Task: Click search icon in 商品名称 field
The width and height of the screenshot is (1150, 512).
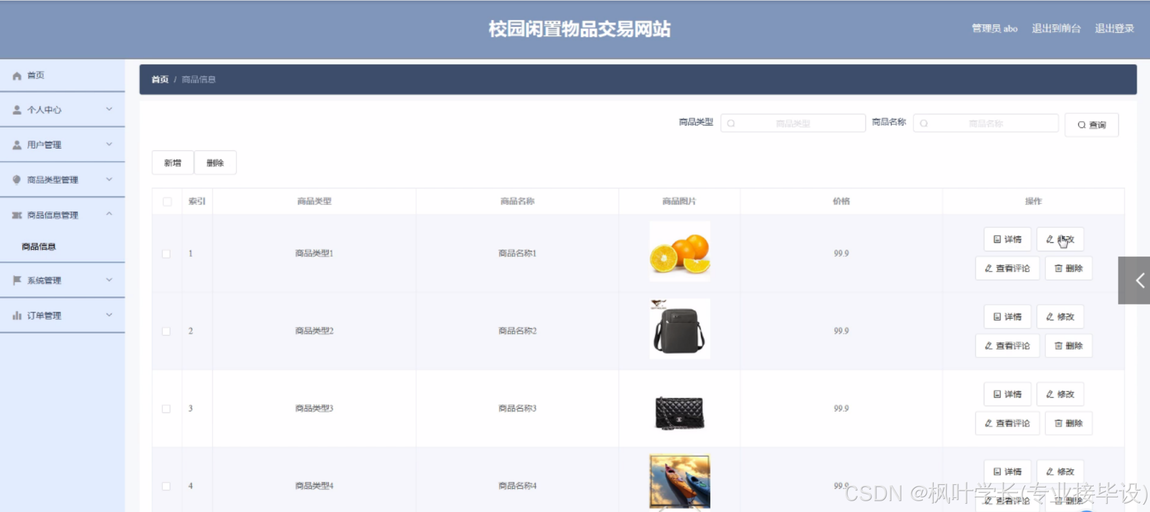Action: coord(924,123)
